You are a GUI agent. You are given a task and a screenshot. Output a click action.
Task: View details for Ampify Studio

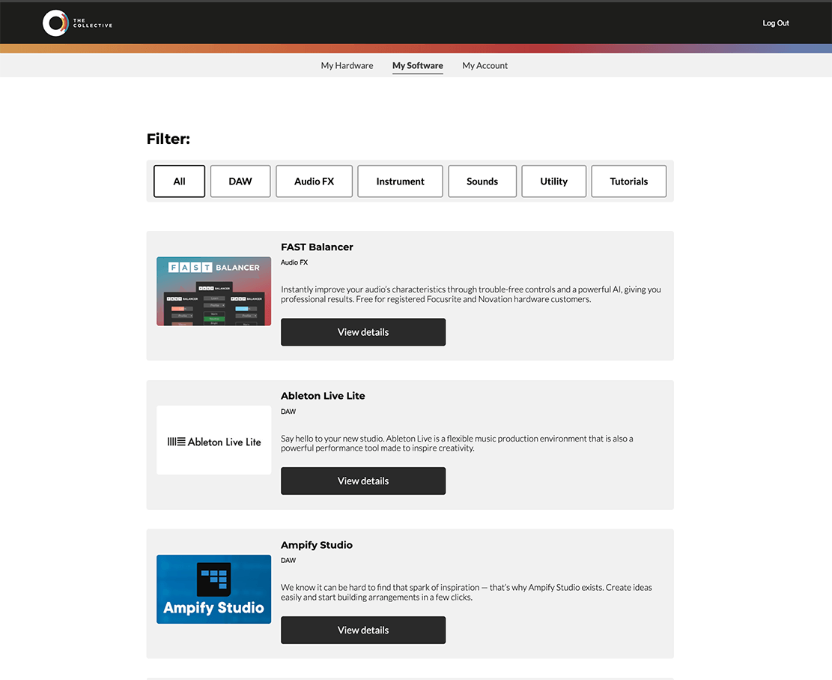[363, 631]
